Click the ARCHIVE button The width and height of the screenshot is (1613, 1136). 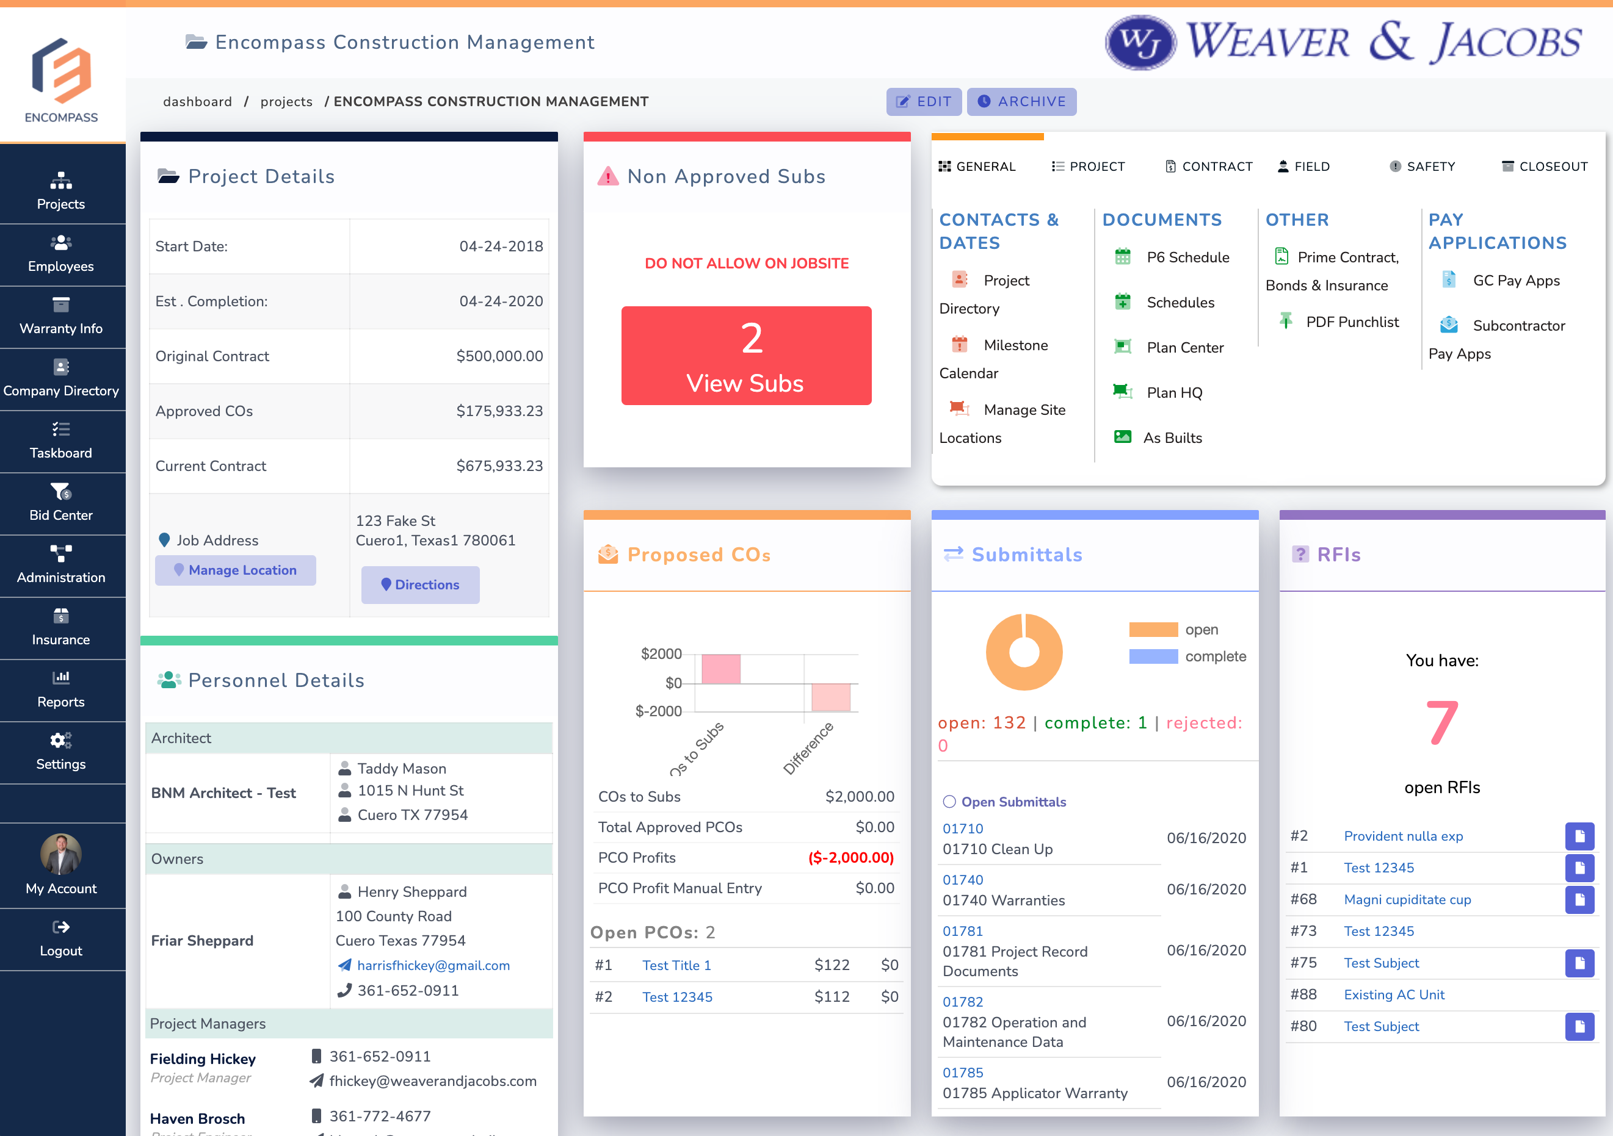pyautogui.click(x=1021, y=101)
